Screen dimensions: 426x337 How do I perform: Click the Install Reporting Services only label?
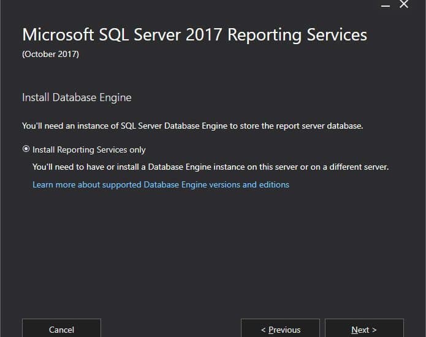(x=89, y=150)
